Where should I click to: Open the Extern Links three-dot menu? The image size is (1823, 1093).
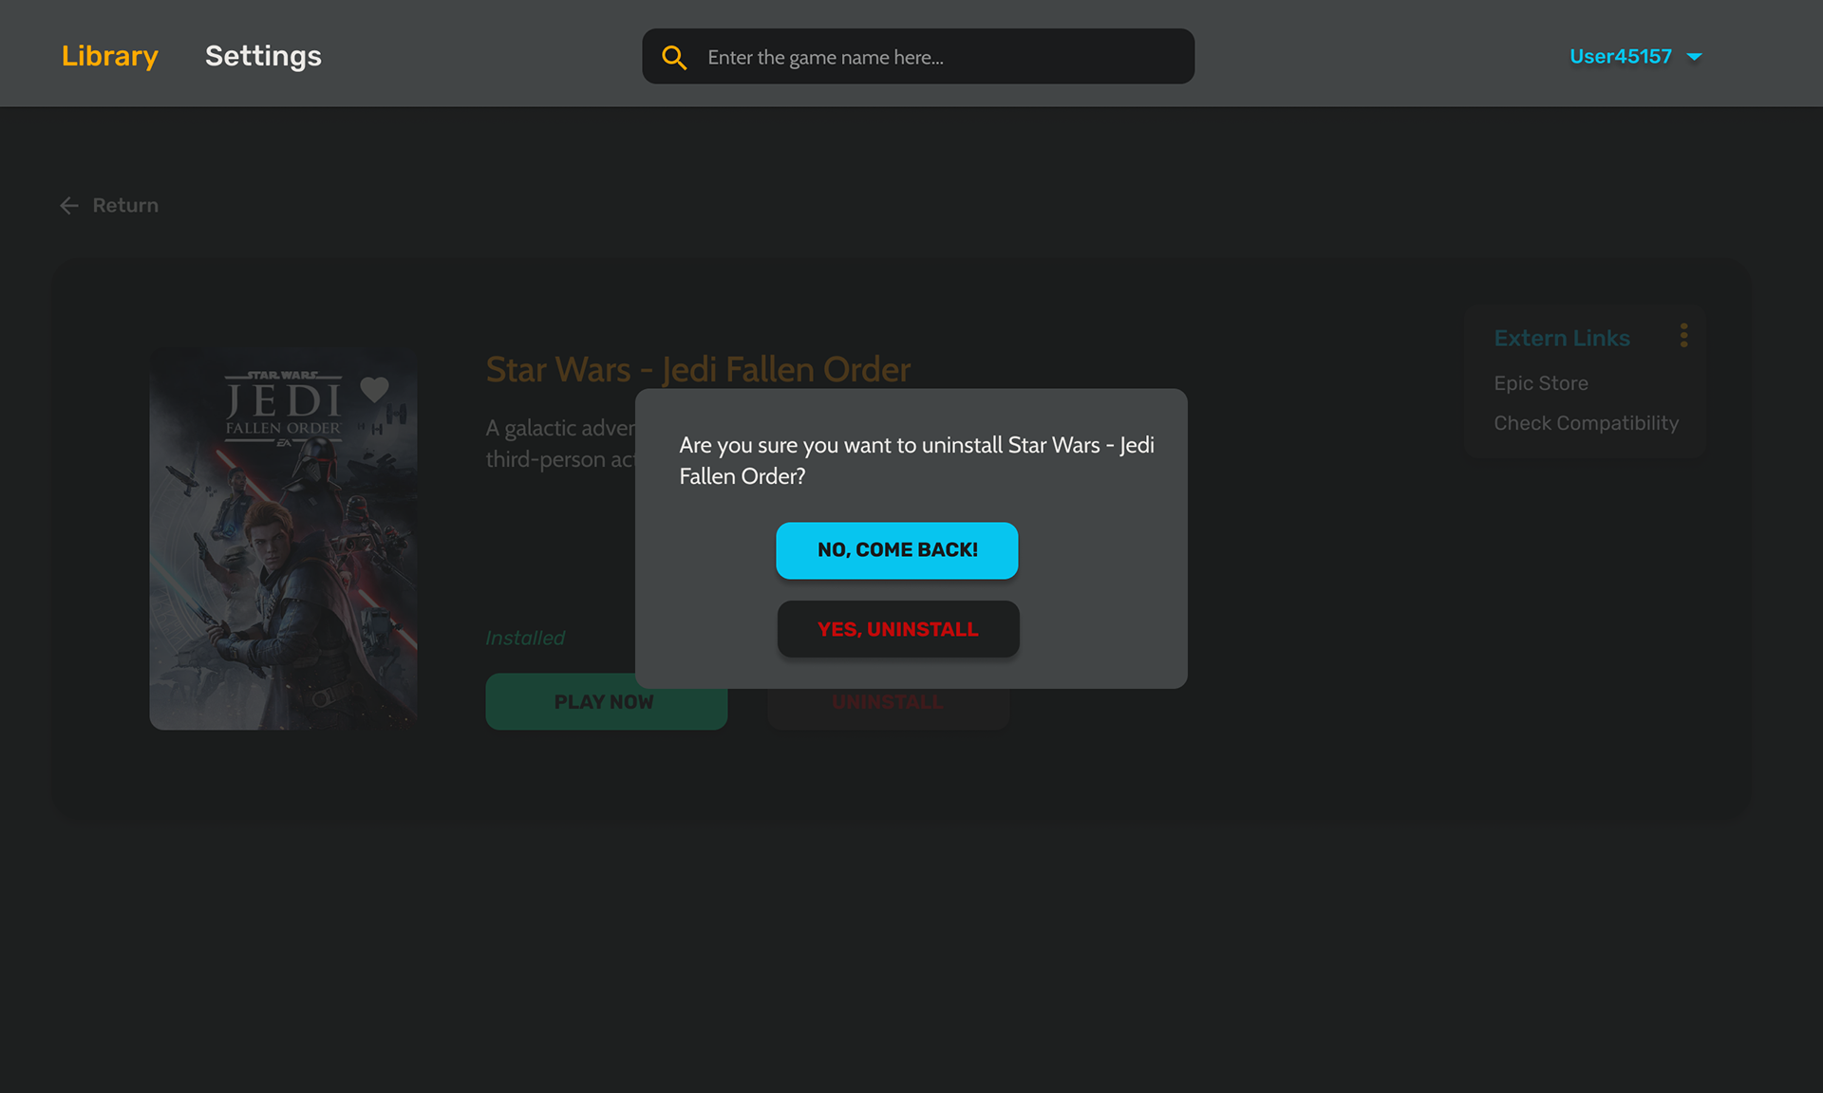click(1683, 336)
